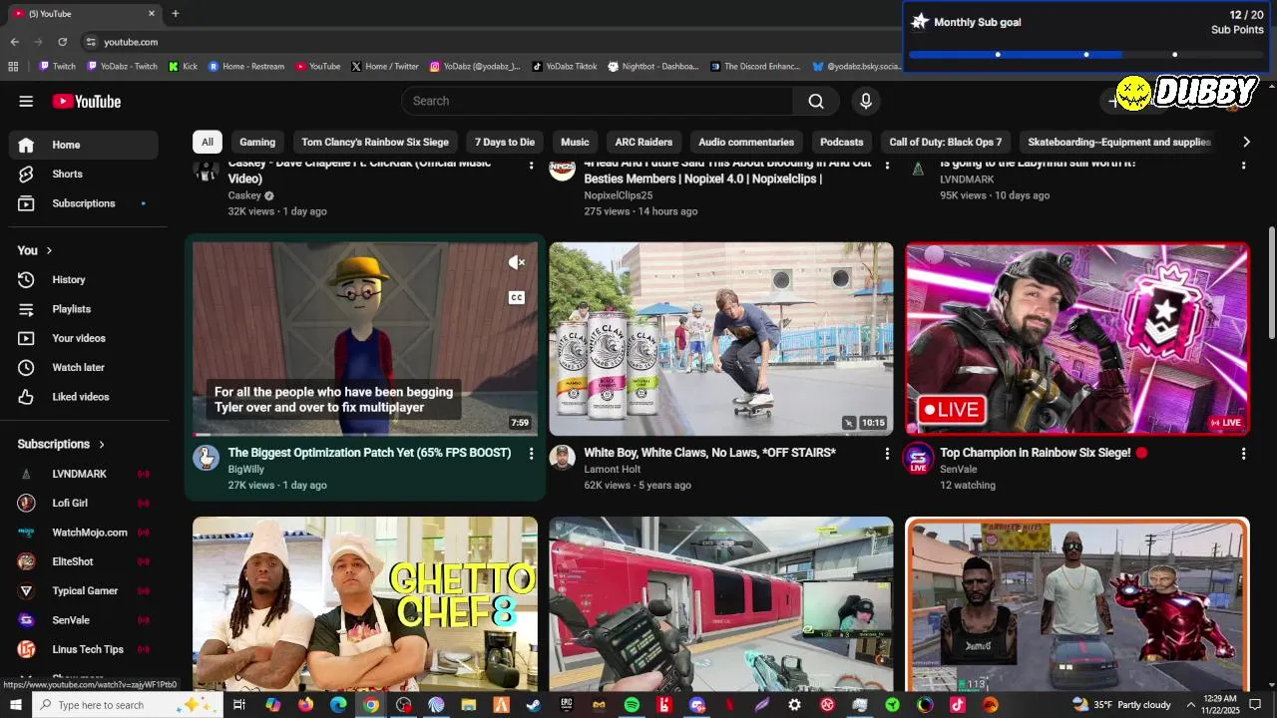Open the White Claws skateboarding thumbnail
This screenshot has width=1277, height=718.
click(x=721, y=339)
